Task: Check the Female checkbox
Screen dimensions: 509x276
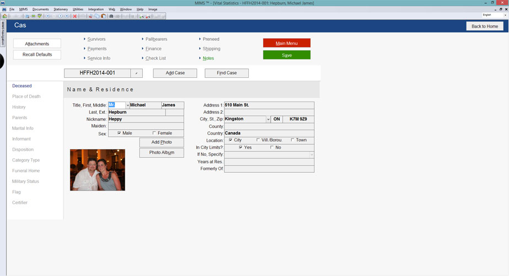Action: (x=154, y=133)
